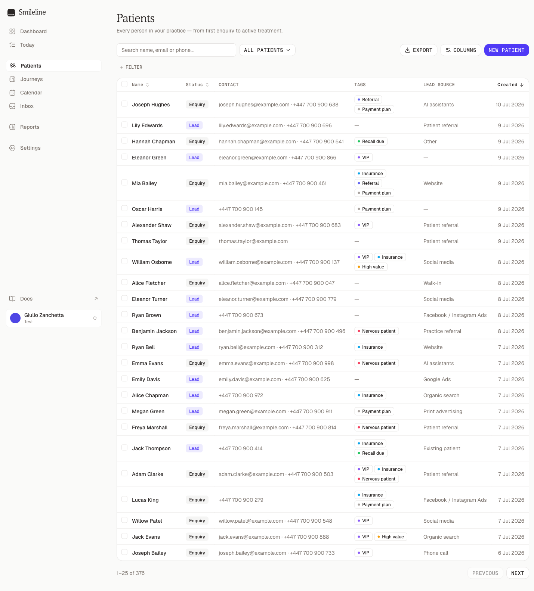
Task: Select Mia Bailey's checkbox
Action: pos(124,183)
